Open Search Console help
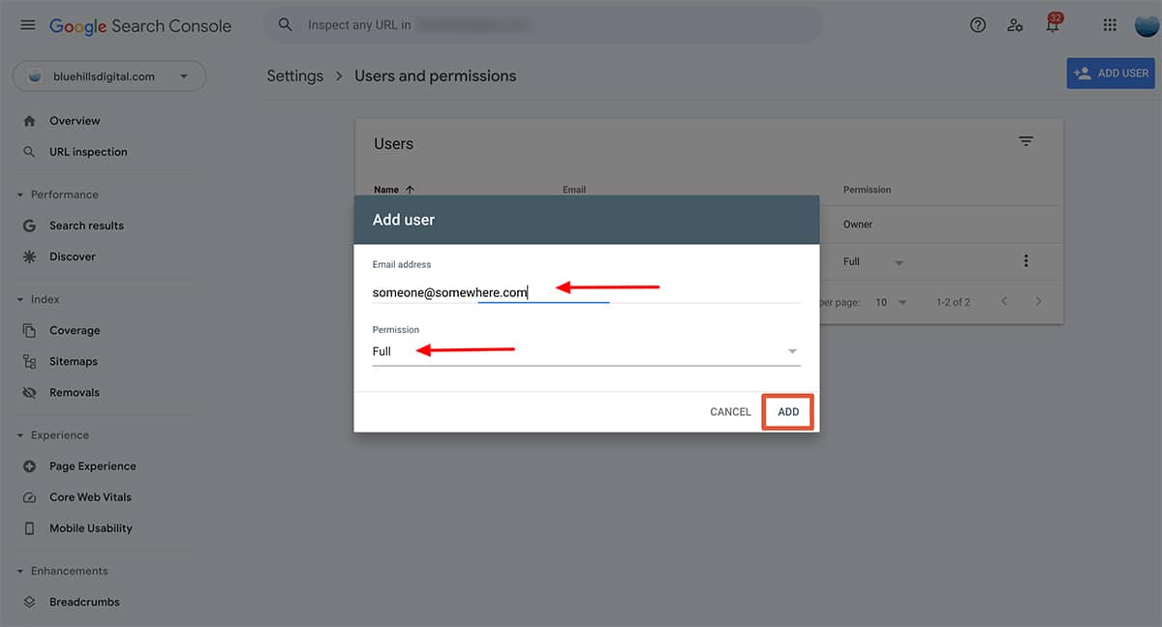This screenshot has width=1162, height=627. pos(977,24)
